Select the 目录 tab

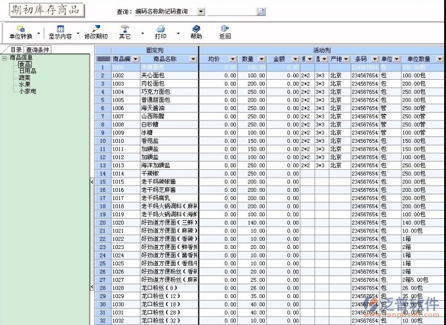click(15, 50)
